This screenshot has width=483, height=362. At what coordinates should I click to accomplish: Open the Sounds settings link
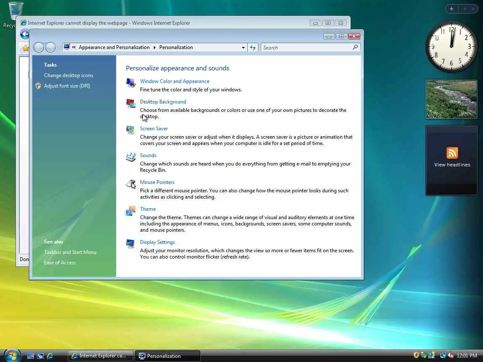click(x=148, y=155)
